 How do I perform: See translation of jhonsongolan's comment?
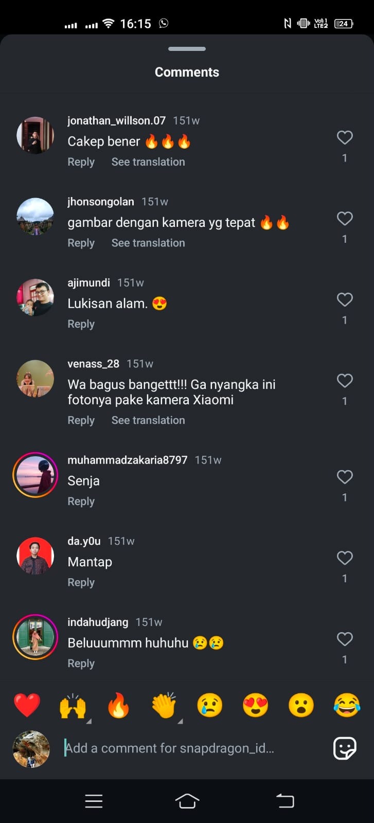point(148,243)
